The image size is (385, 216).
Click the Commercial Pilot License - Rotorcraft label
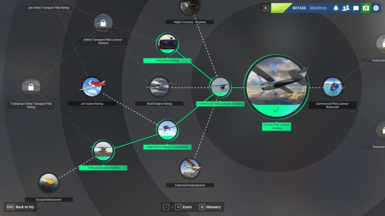(333, 105)
